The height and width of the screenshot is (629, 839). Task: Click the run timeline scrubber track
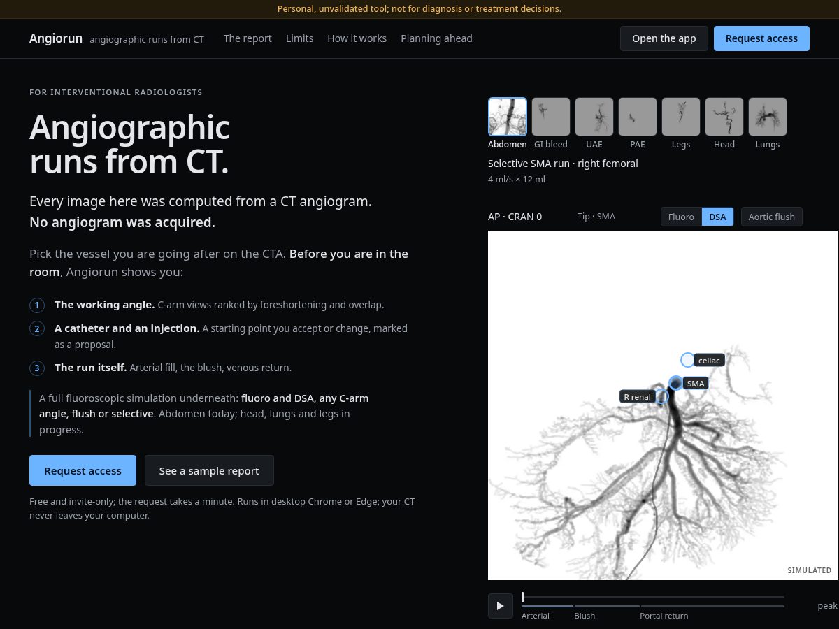653,597
